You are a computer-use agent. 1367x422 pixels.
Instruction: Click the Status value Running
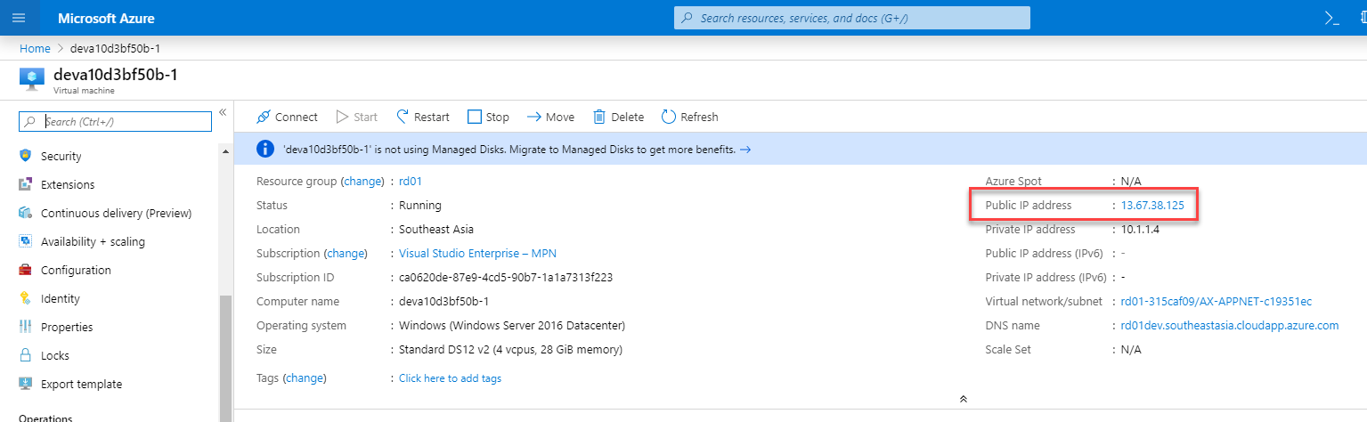(420, 205)
